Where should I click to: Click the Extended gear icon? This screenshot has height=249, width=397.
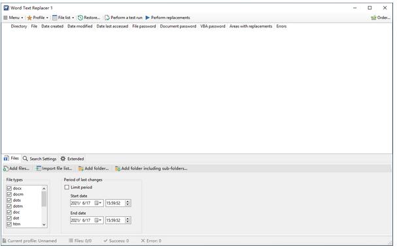point(63,159)
